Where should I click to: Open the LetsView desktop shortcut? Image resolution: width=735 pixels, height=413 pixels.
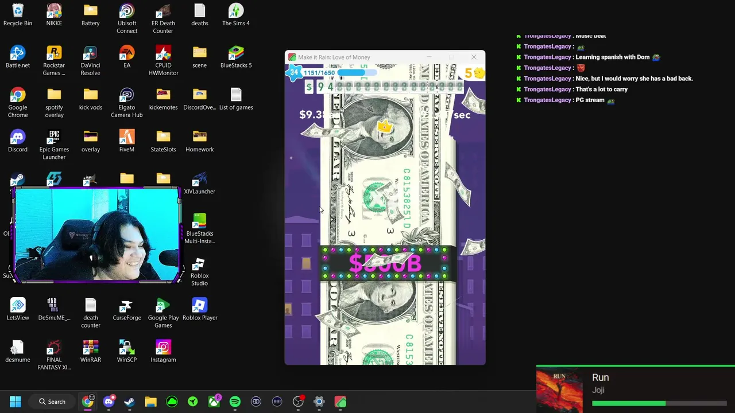pos(18,310)
